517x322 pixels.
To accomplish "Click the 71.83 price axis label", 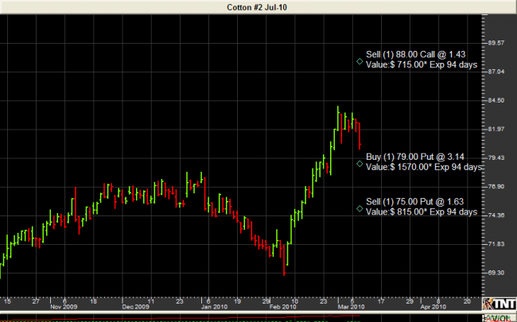I will [496, 244].
